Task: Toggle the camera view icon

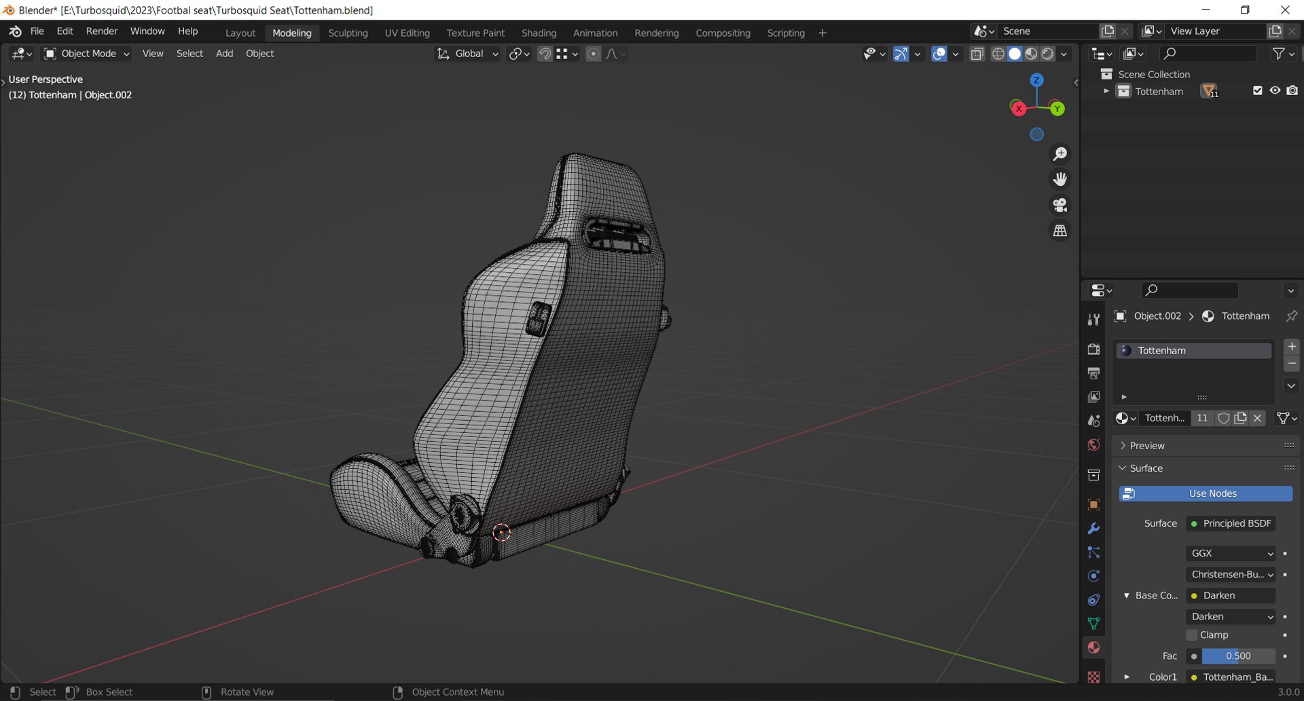Action: point(1059,205)
